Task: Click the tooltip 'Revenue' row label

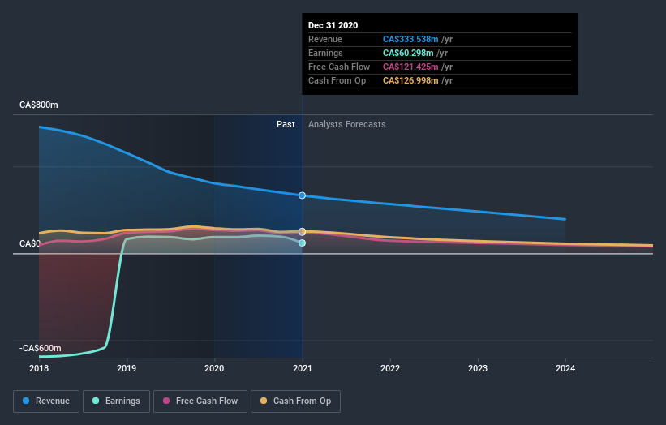Action: [x=325, y=40]
